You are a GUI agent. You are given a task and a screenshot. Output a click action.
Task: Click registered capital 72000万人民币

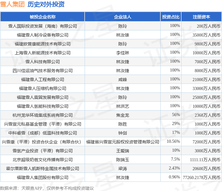[x=206, y=142]
